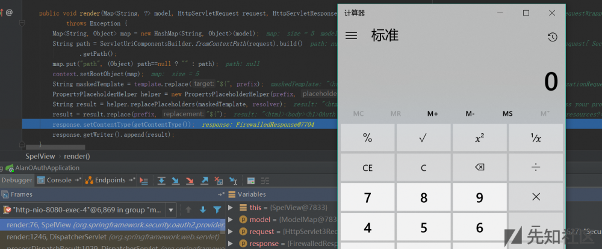Click the Step Into debugger icon
The width and height of the screenshot is (602, 249).
[175, 181]
